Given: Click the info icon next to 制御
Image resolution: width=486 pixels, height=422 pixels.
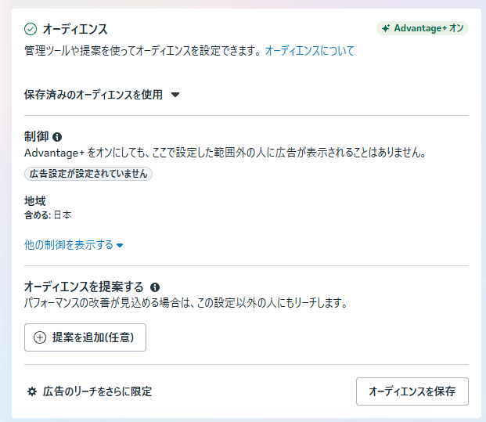Looking at the screenshot, I should click(x=57, y=136).
